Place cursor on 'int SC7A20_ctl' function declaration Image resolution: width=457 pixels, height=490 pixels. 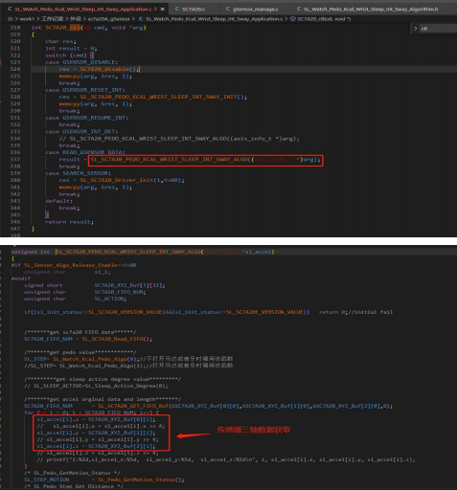click(x=88, y=28)
